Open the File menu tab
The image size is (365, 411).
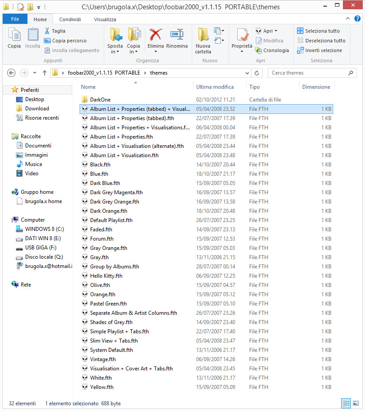pyautogui.click(x=15, y=19)
